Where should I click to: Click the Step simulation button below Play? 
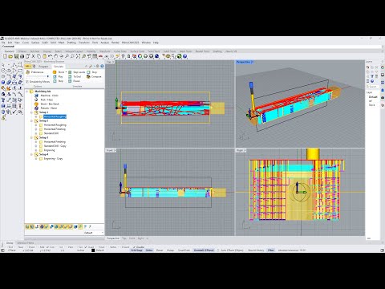(x=58, y=81)
